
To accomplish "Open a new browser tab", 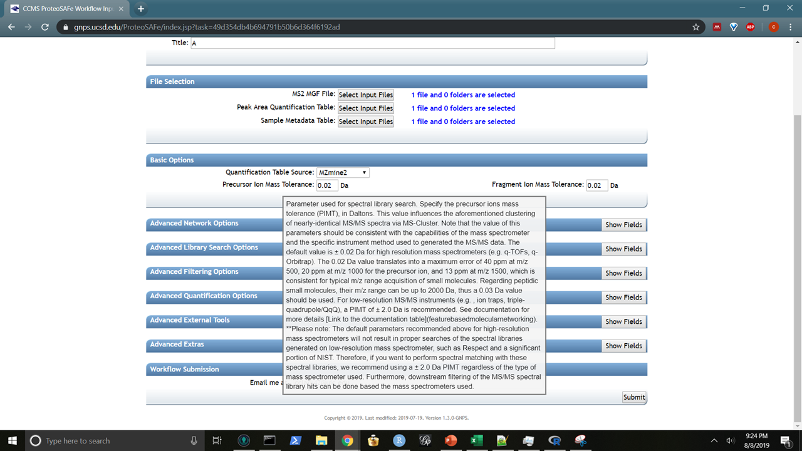I will pos(139,9).
